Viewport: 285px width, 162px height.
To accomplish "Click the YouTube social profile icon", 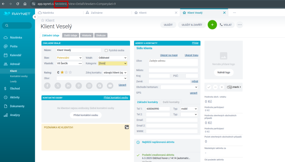I will point(110,86).
